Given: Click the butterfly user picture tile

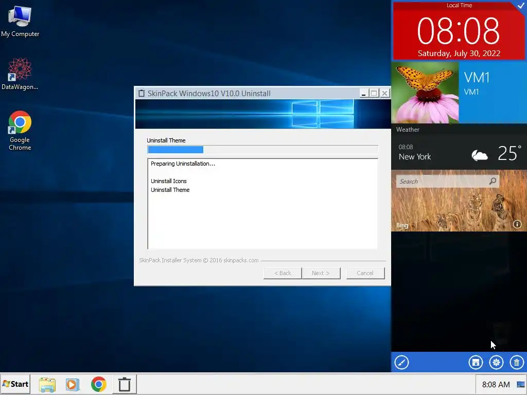Looking at the screenshot, I should [x=425, y=93].
